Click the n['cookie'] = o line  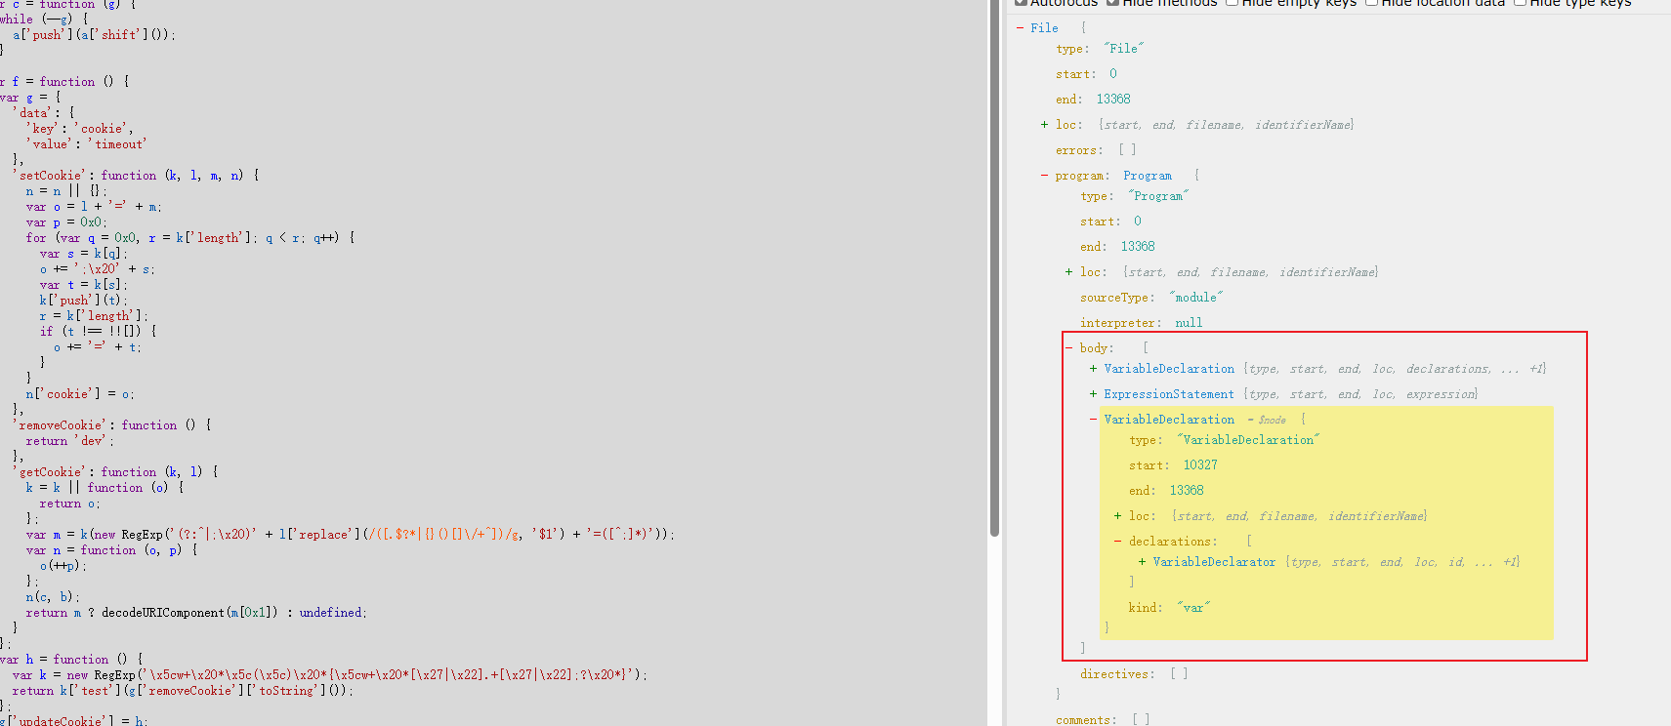pyautogui.click(x=80, y=394)
